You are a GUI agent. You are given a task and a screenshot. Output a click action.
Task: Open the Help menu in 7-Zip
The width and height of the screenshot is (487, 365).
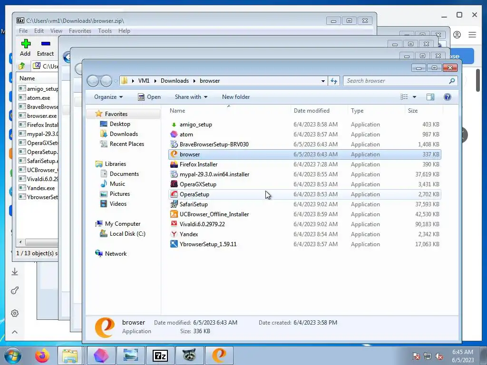coord(124,31)
